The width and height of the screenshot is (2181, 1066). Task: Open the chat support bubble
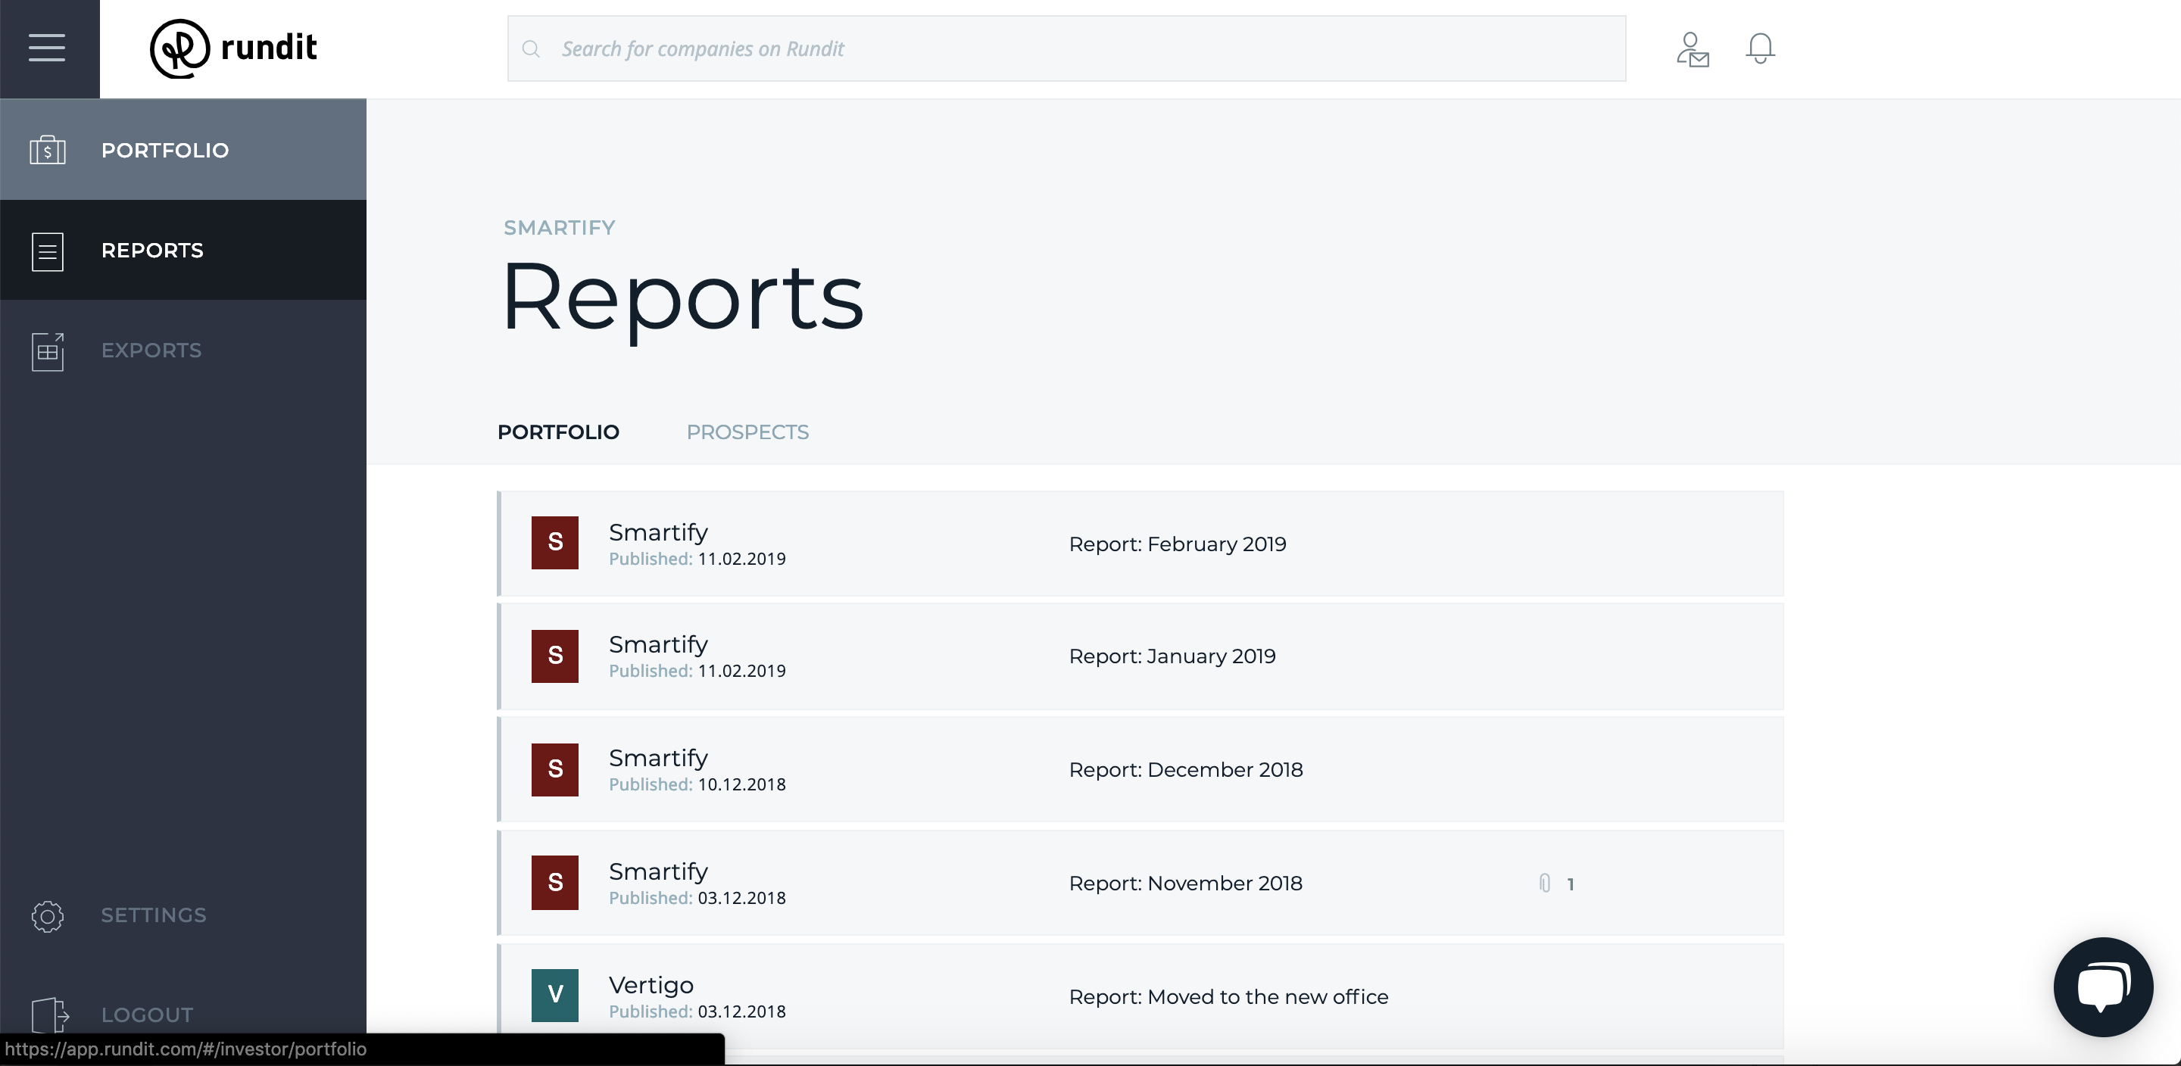(2102, 986)
